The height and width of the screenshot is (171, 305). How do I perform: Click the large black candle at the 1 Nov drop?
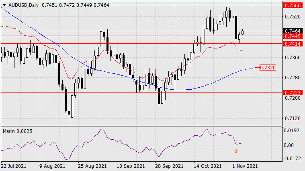pyautogui.click(x=236, y=28)
